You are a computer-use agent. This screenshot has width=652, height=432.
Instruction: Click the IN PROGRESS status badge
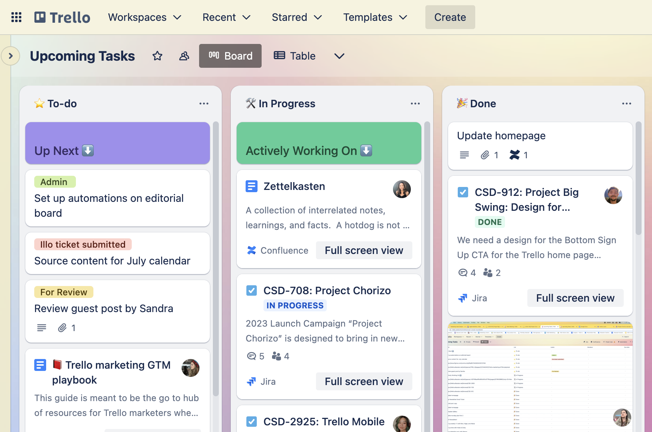(295, 305)
